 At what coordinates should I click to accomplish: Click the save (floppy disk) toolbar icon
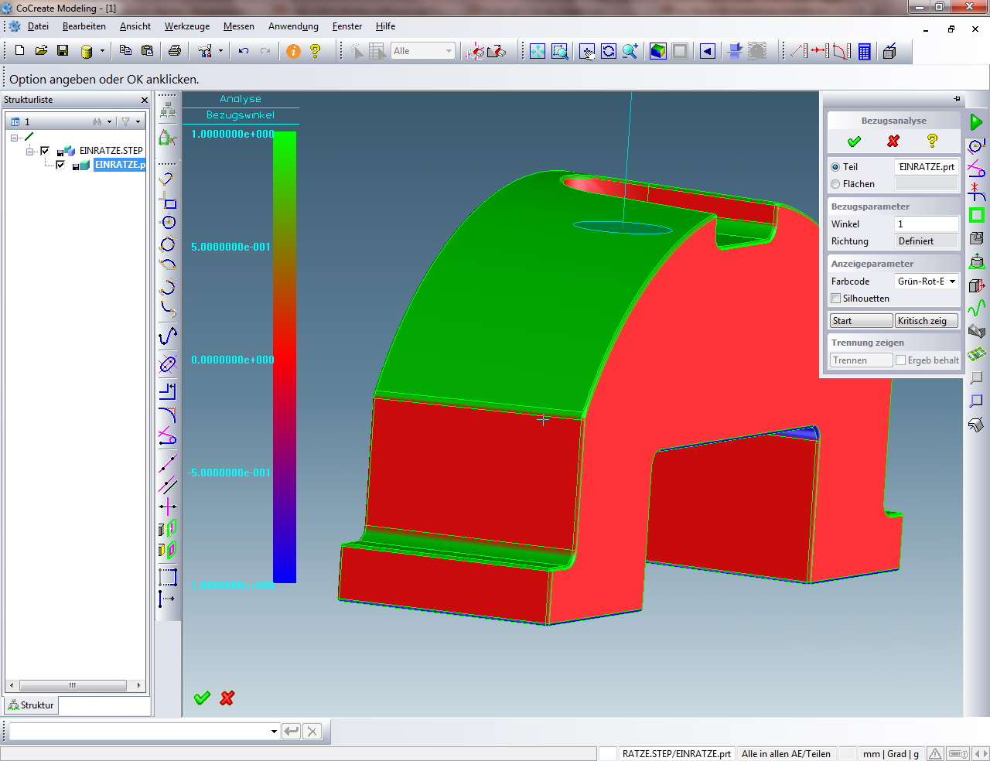tap(63, 51)
